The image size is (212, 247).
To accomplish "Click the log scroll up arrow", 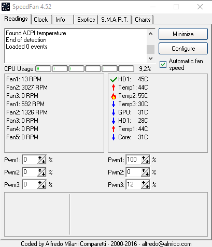I will click(150, 34).
